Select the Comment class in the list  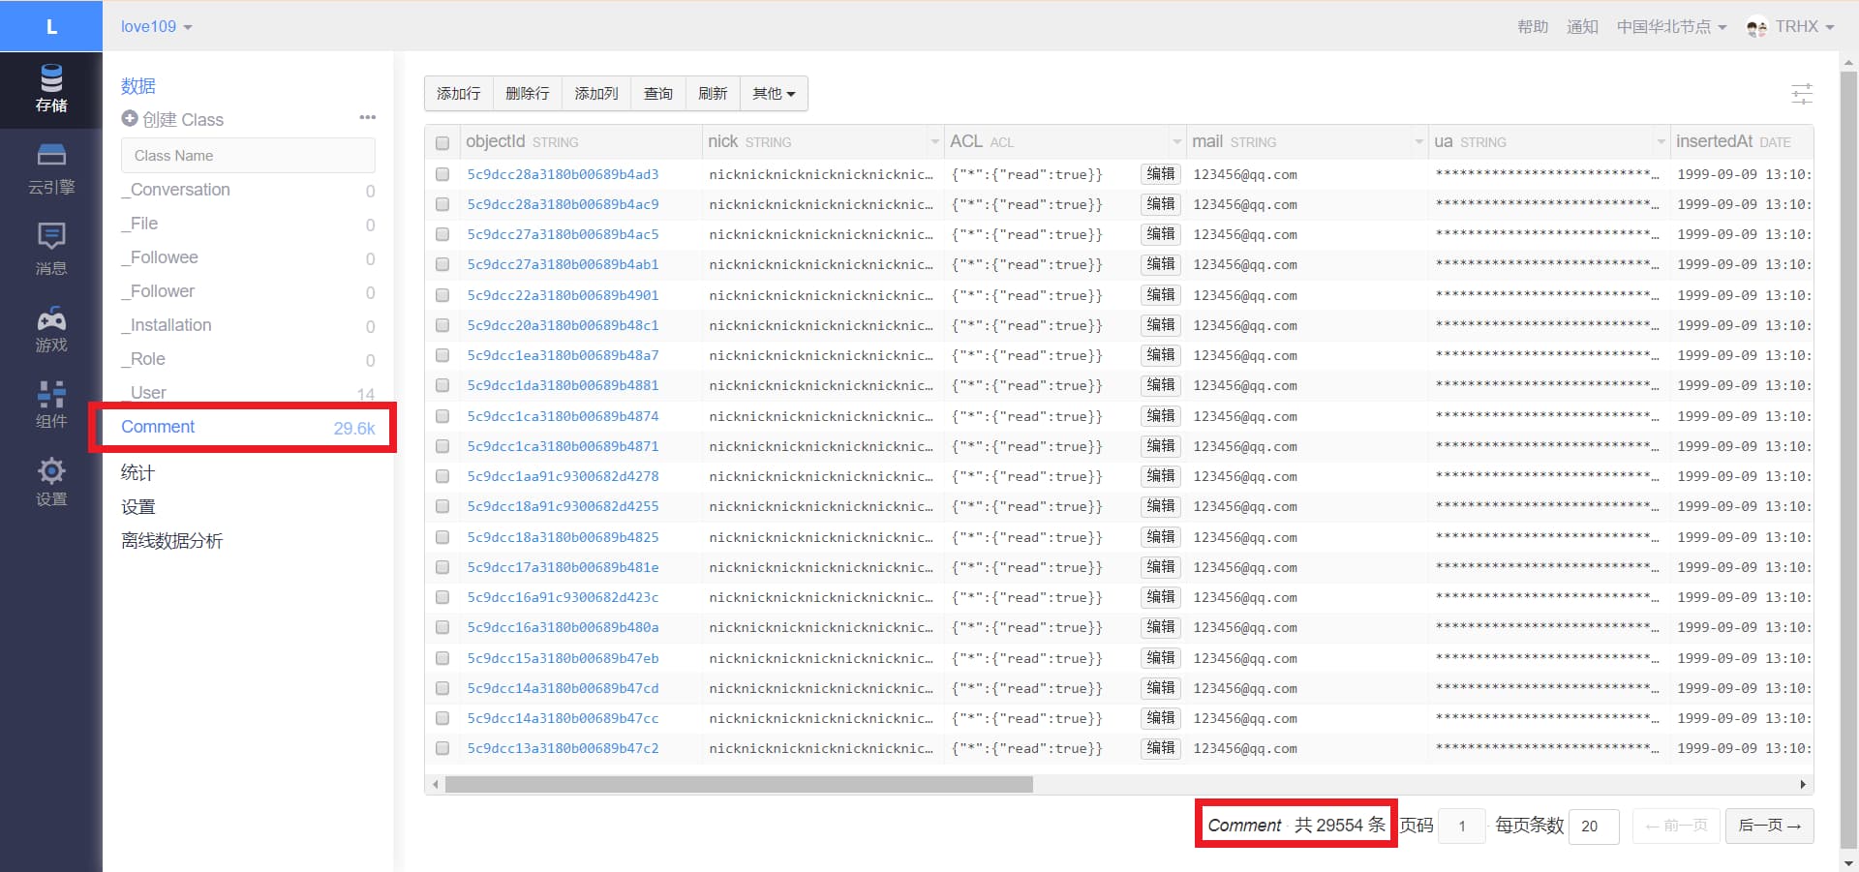coord(248,427)
